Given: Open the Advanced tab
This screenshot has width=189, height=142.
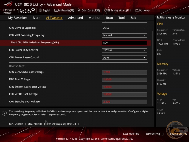Looking at the screenshot, I should click(x=76, y=18).
